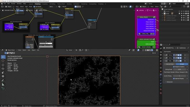Open the Physics properties tab

161,81
